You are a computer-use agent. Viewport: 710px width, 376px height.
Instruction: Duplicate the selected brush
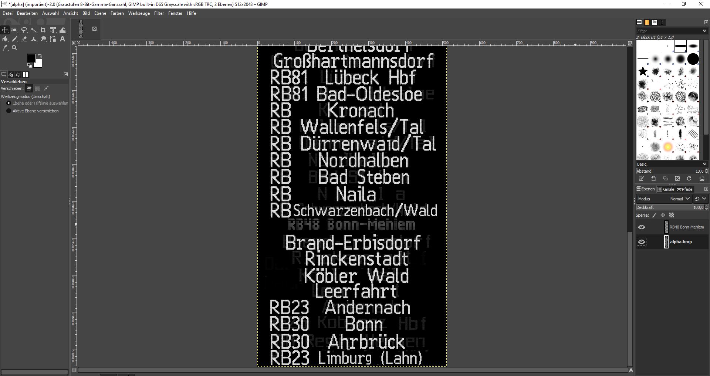(x=665, y=179)
